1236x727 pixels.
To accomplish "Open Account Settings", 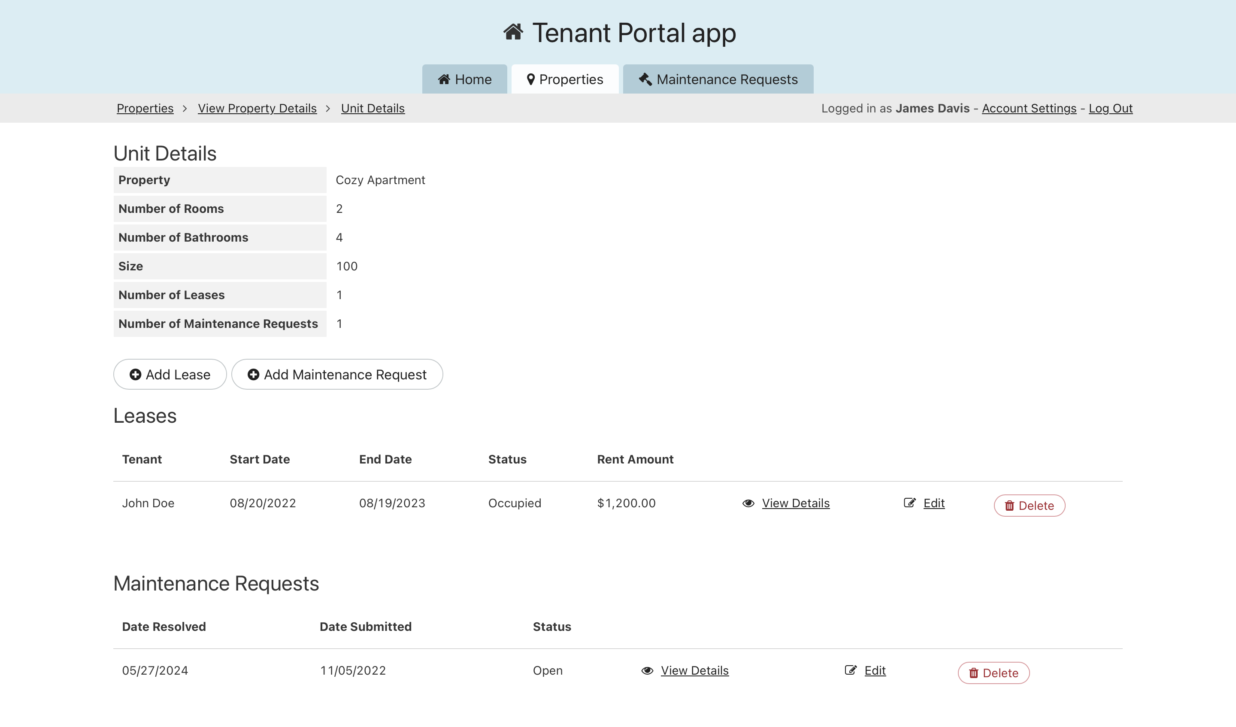I will (x=1029, y=109).
